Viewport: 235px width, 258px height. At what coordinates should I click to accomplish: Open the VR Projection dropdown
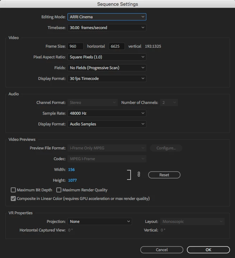[x=99, y=221]
